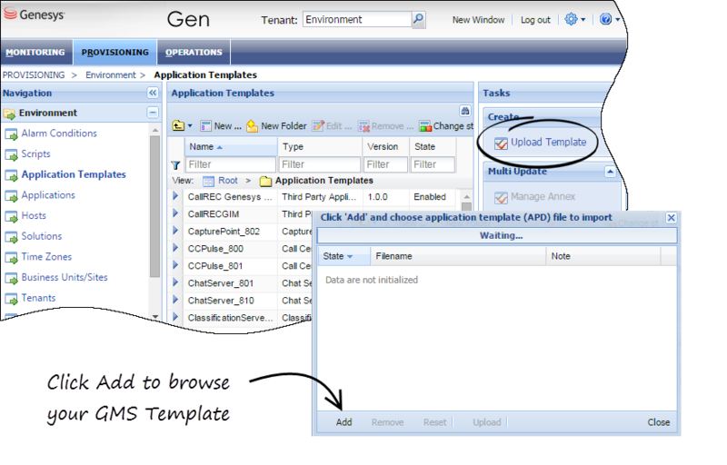Expand the CapturePoint_802 row
The image size is (727, 465).
tap(175, 231)
